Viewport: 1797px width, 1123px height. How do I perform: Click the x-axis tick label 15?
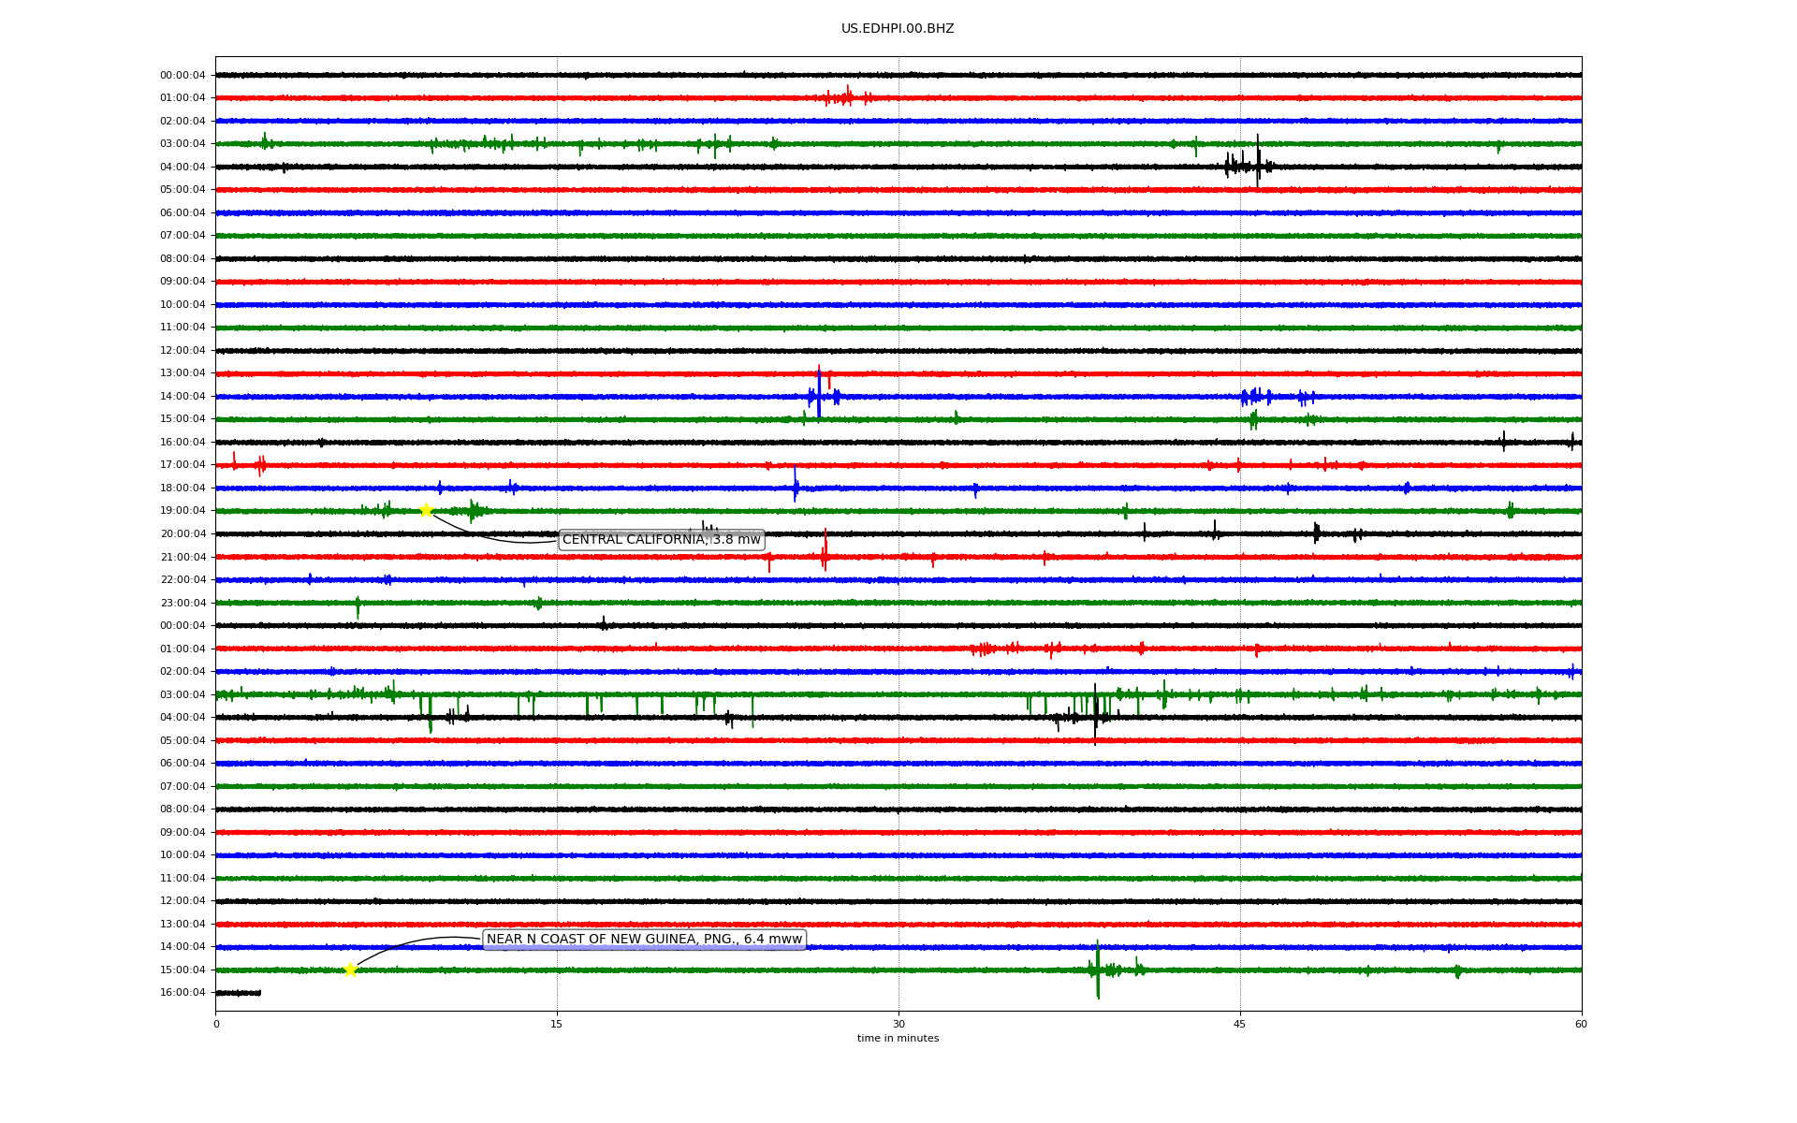pos(557,1024)
